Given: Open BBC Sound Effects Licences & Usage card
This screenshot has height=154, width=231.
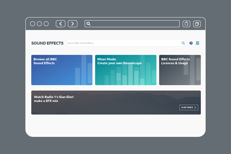Looking at the screenshot, I should tap(180, 70).
